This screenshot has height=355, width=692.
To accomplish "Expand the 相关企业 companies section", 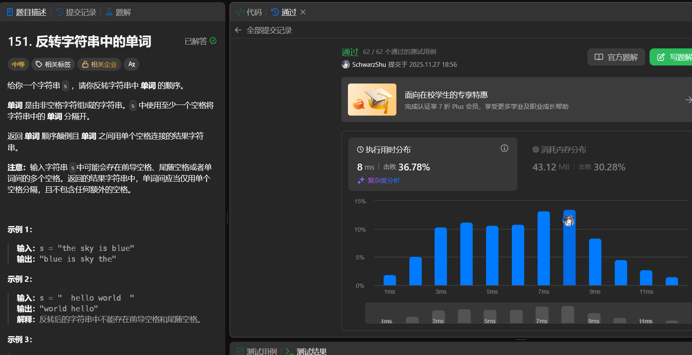I will pos(99,64).
